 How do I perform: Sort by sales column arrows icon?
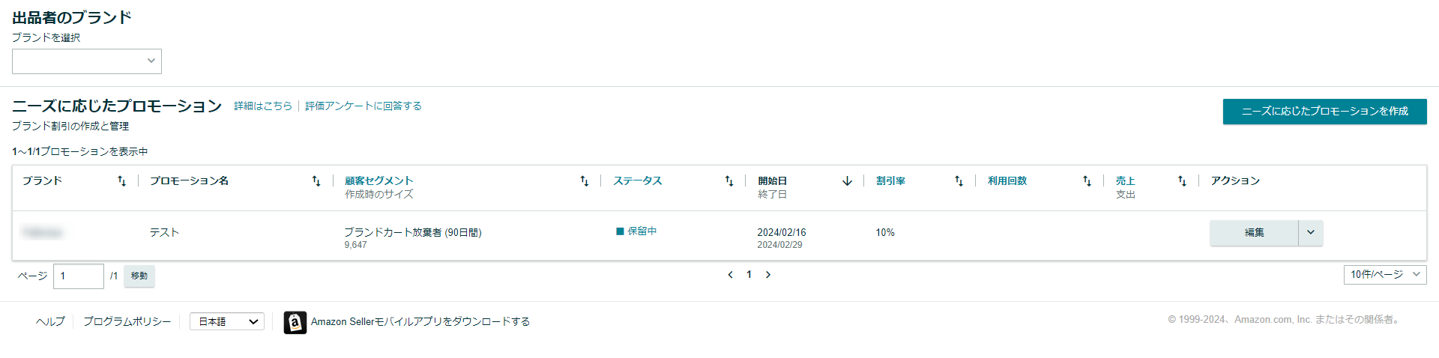[1182, 181]
